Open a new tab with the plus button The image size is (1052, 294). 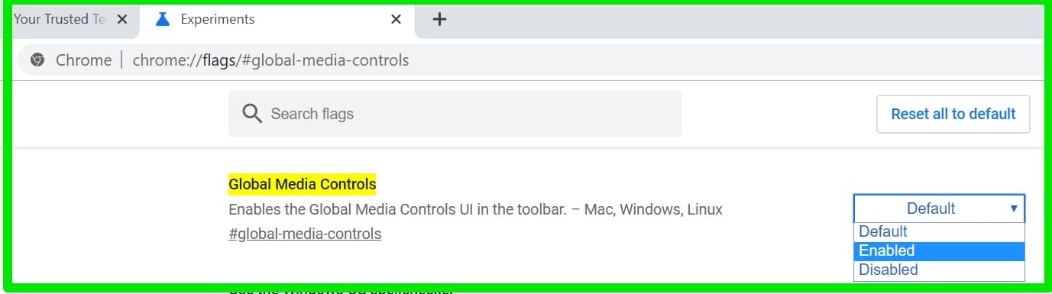[439, 20]
